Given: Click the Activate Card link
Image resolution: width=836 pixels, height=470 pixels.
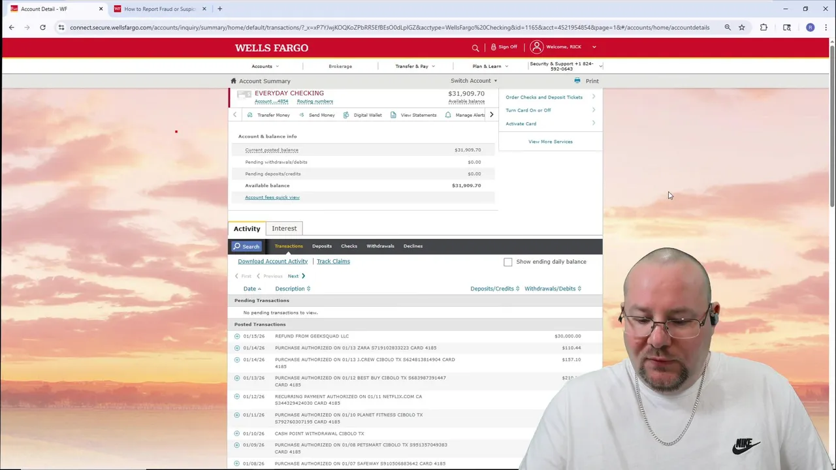Looking at the screenshot, I should [x=521, y=123].
